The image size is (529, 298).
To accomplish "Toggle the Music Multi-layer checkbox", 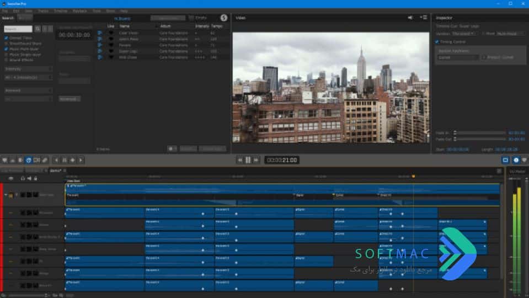I will click(6, 49).
